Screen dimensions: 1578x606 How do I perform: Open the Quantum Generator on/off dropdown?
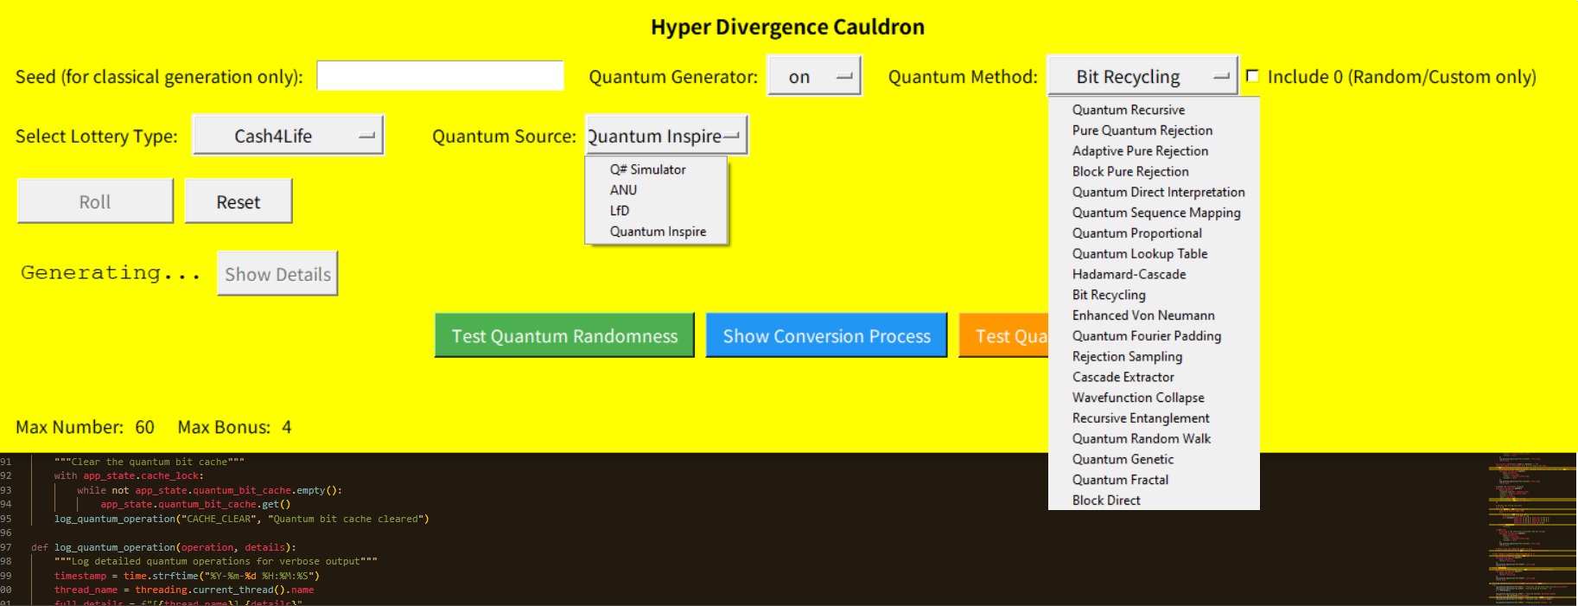pyautogui.click(x=814, y=76)
